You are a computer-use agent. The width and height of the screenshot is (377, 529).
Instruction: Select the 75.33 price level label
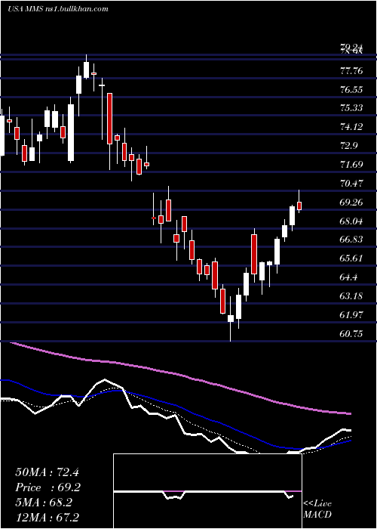point(351,108)
